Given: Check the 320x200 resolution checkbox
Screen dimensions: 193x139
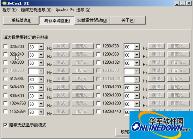Looking at the screenshot, I should point(6,46).
